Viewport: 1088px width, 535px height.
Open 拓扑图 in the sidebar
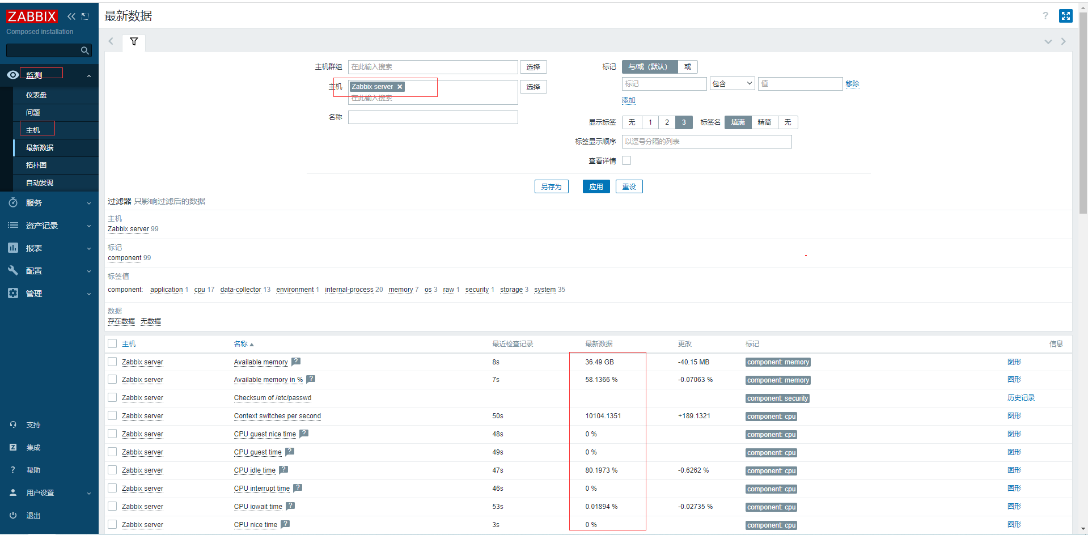point(36,165)
